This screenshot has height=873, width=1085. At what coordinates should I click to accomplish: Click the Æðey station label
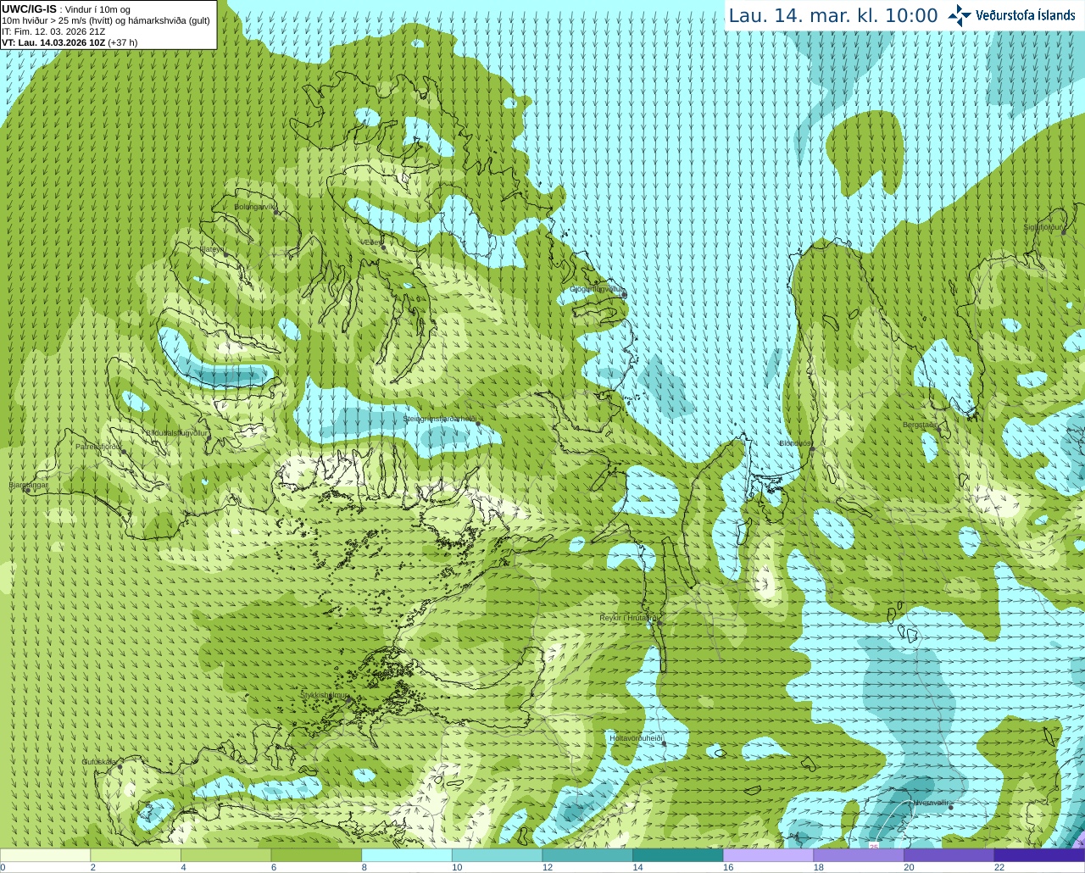point(370,242)
